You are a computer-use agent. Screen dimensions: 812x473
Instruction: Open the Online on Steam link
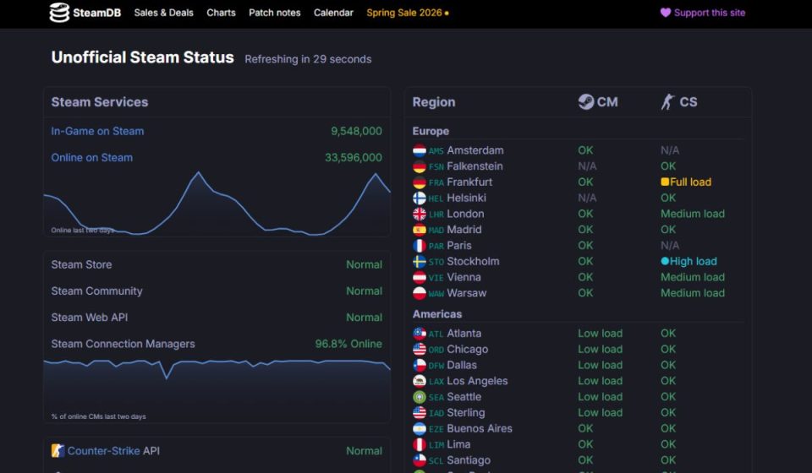point(91,158)
